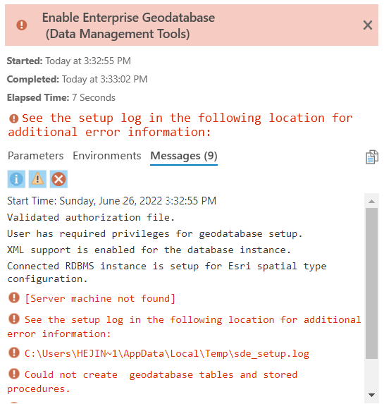Close the Enable Enterprise Geodatabase error banner
The width and height of the screenshot is (384, 404).
[x=368, y=25]
